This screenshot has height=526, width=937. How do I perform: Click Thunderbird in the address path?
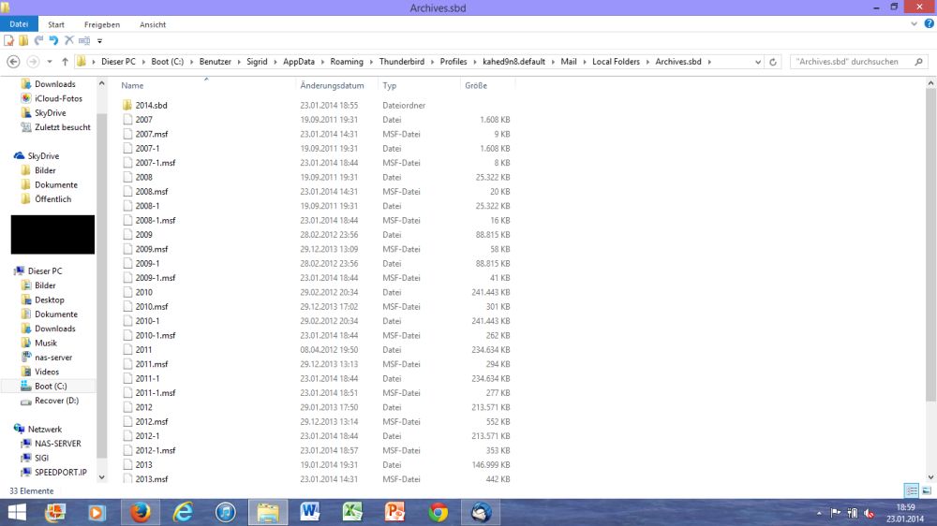402,62
